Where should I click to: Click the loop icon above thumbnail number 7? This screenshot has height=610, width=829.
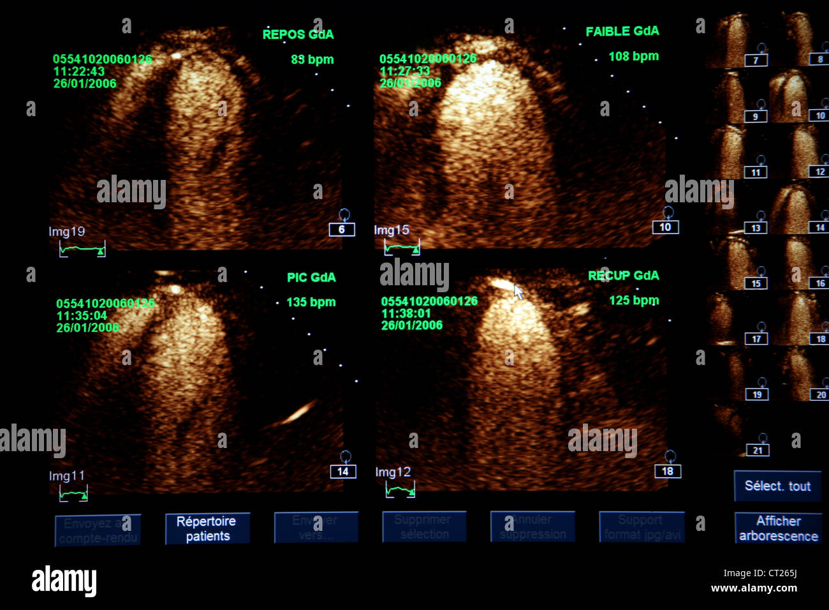point(761,48)
